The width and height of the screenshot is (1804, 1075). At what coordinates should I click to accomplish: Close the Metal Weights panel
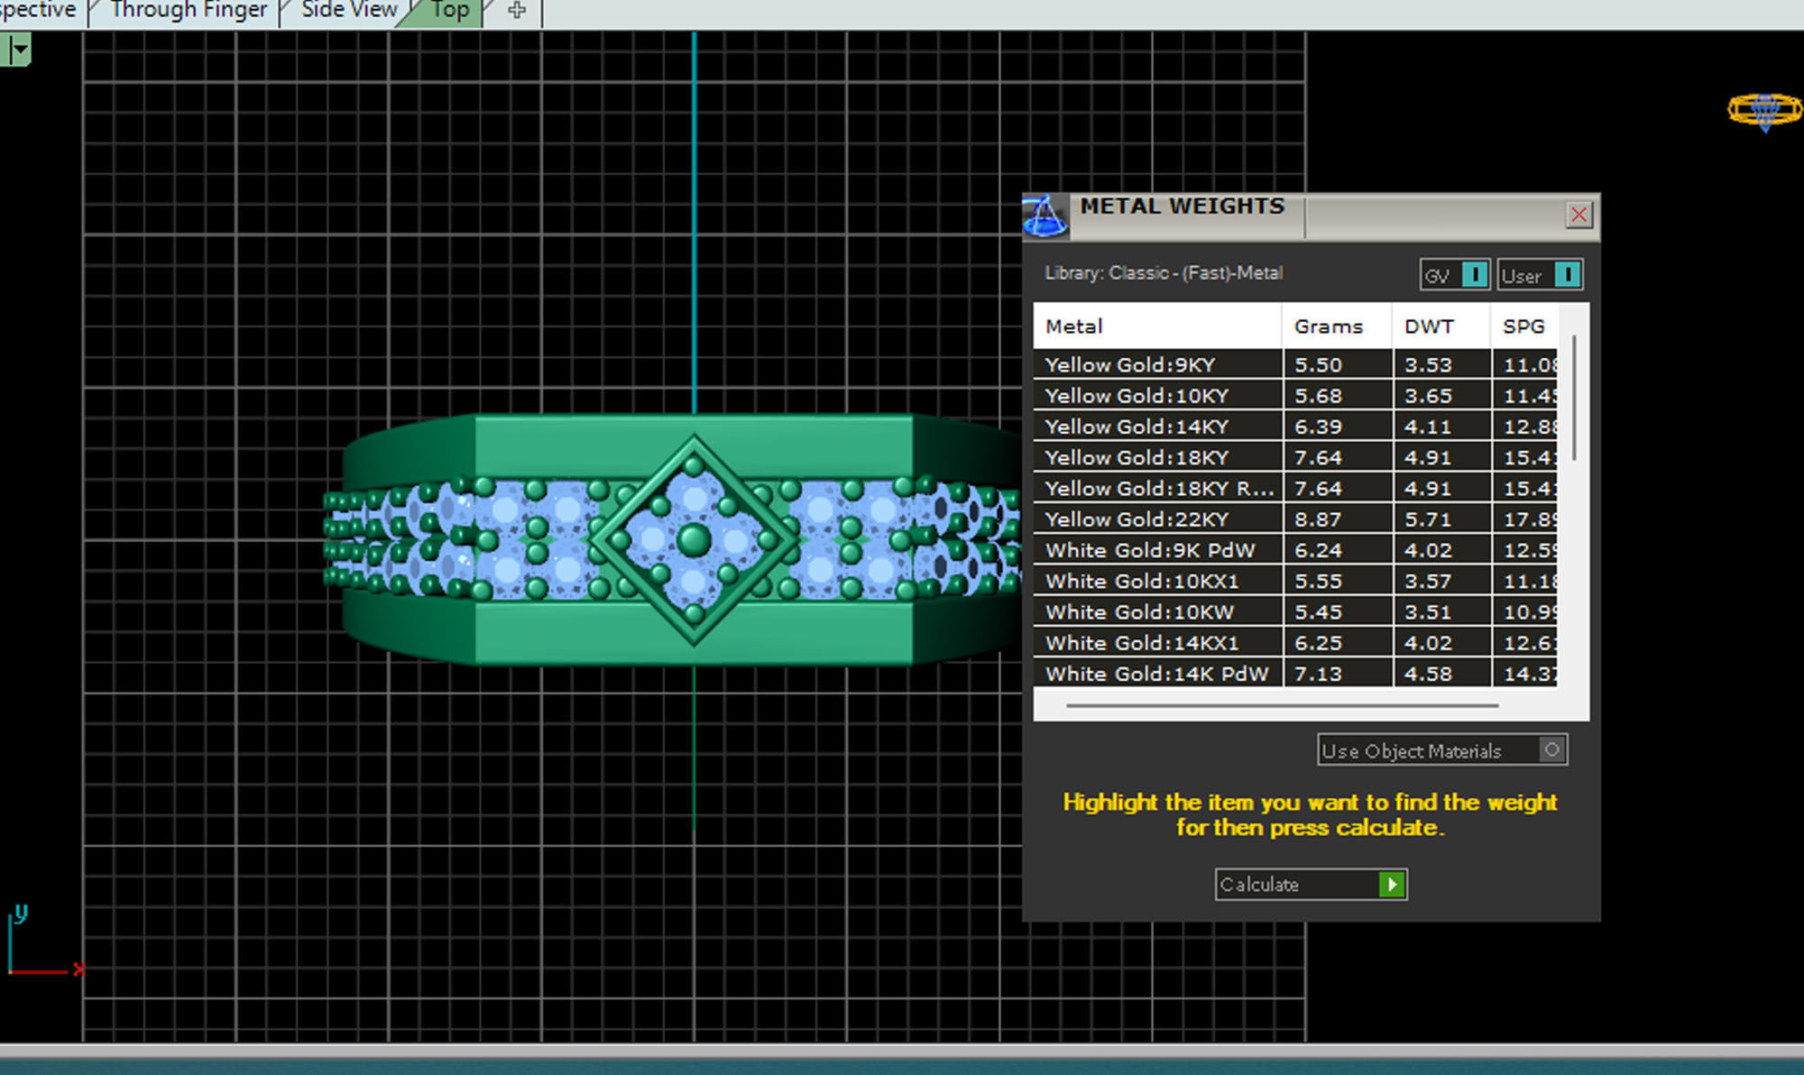1578,215
